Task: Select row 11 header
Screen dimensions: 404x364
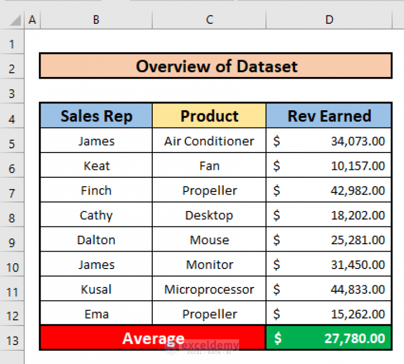Action: tap(12, 289)
